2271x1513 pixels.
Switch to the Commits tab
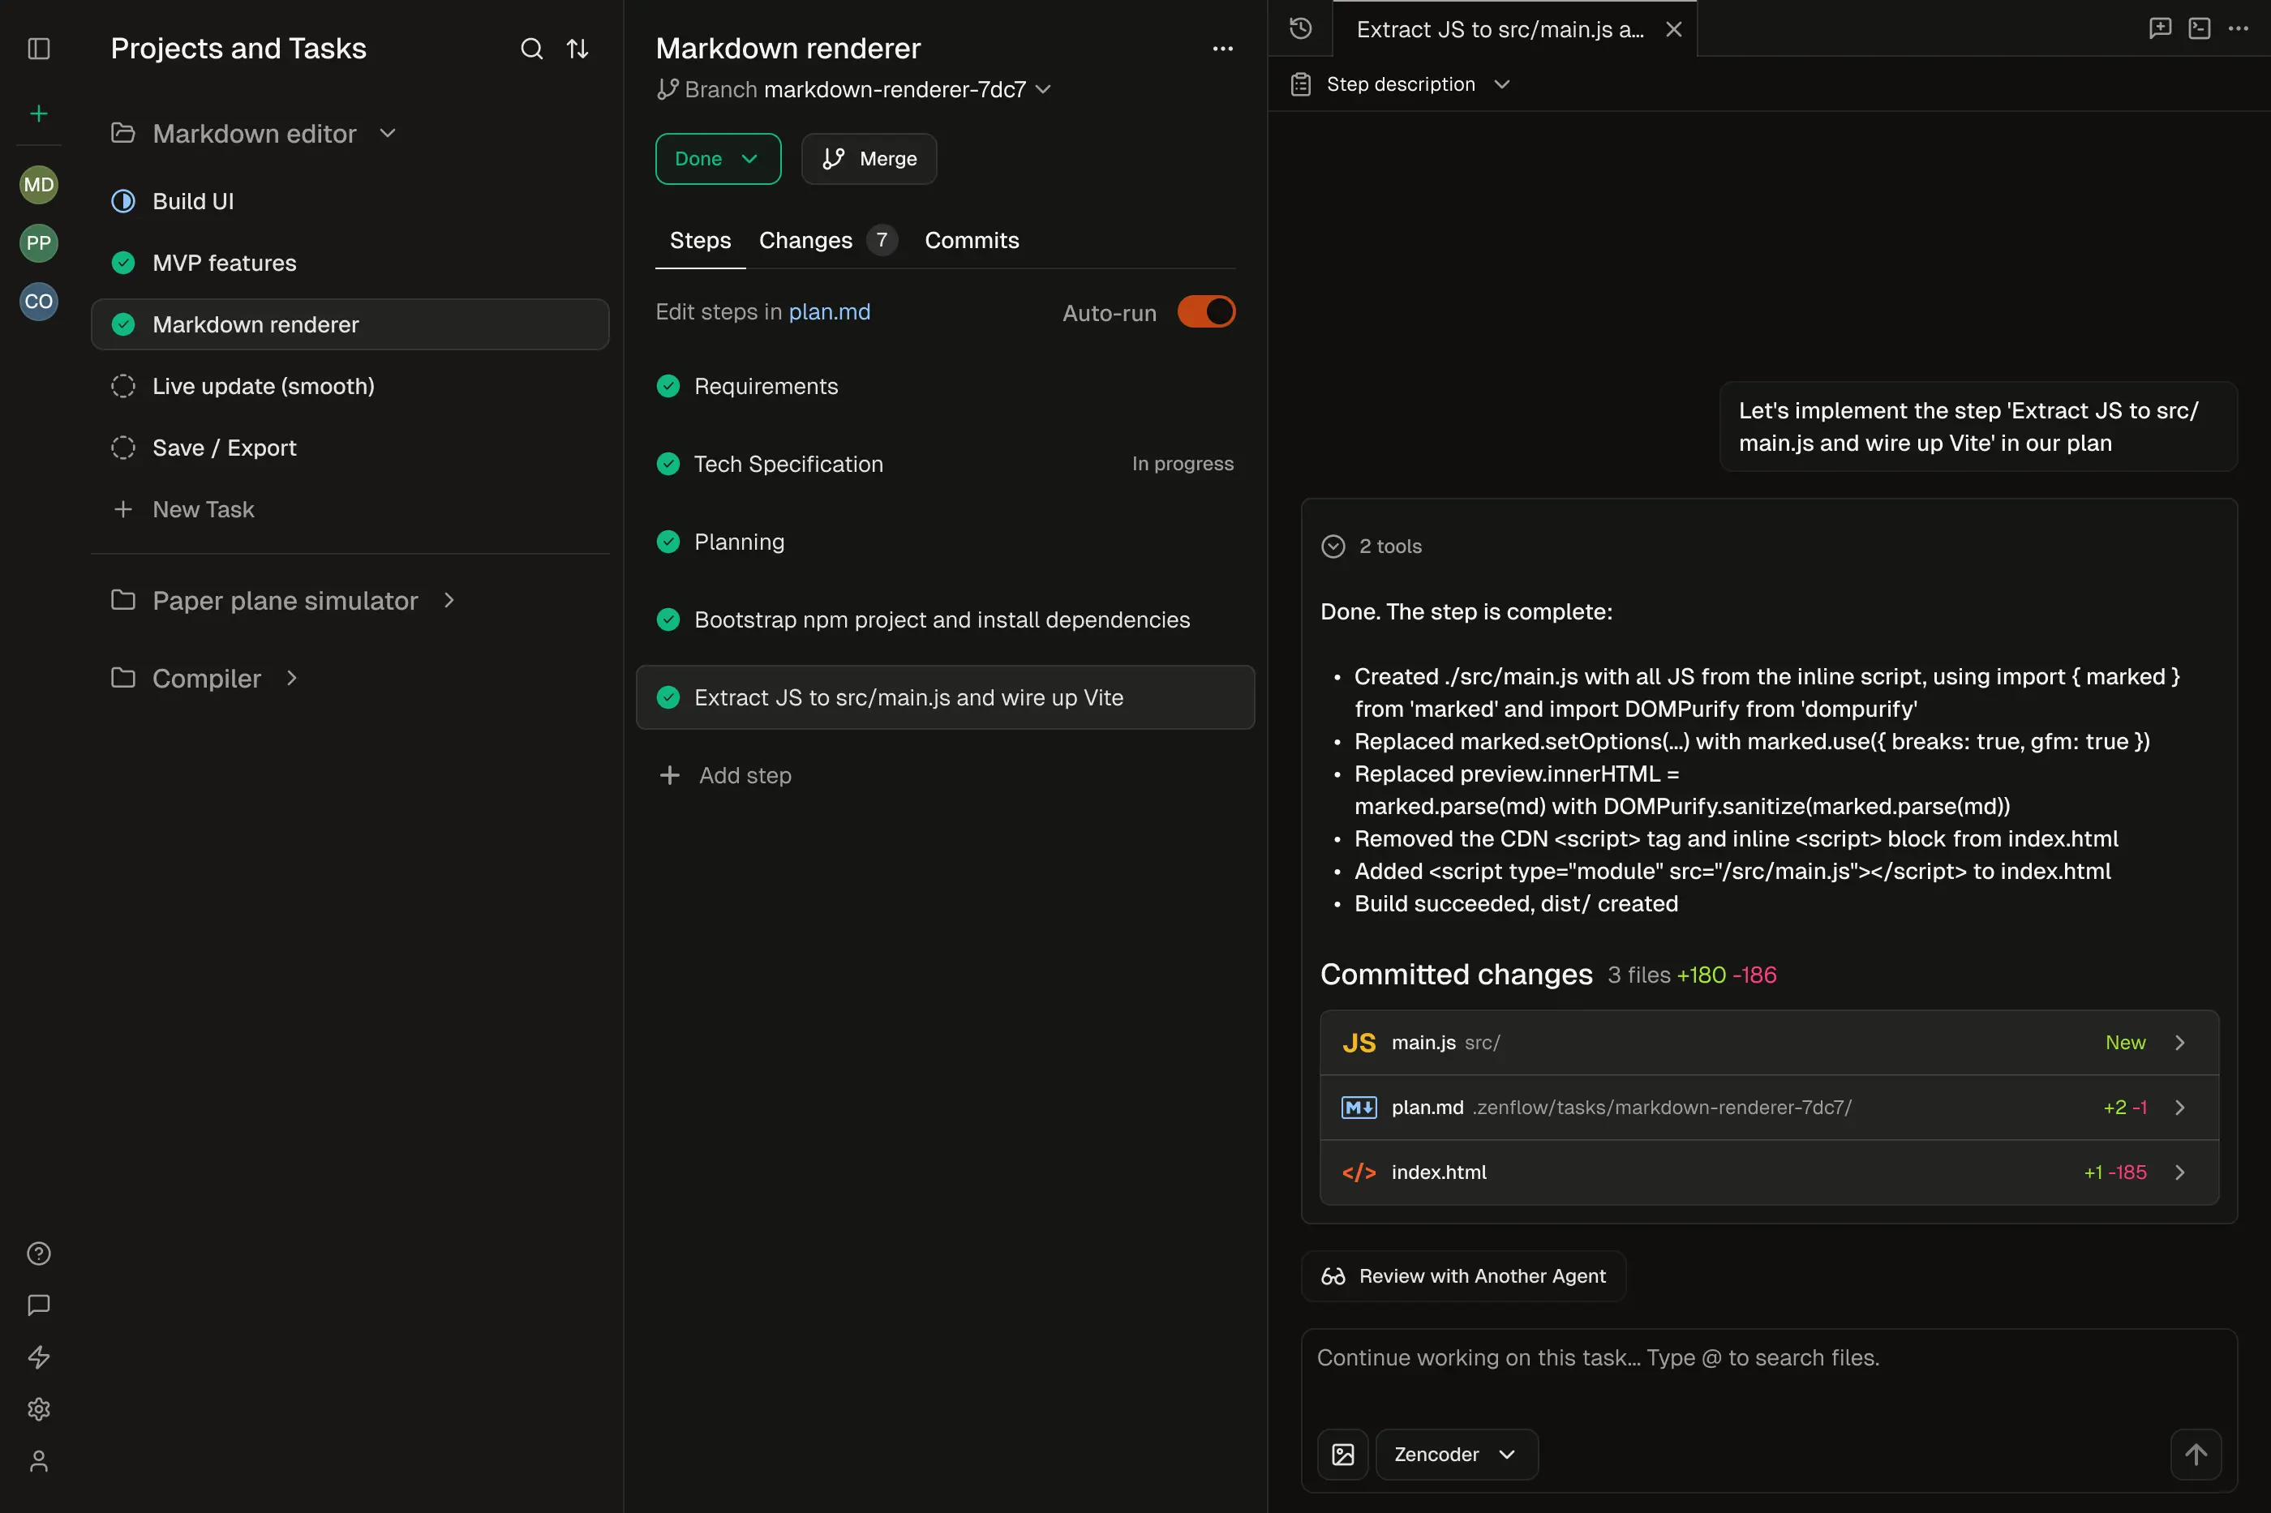click(972, 240)
